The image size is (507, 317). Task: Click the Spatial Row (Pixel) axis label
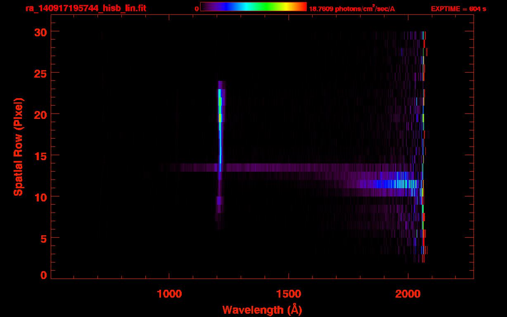pyautogui.click(x=18, y=147)
